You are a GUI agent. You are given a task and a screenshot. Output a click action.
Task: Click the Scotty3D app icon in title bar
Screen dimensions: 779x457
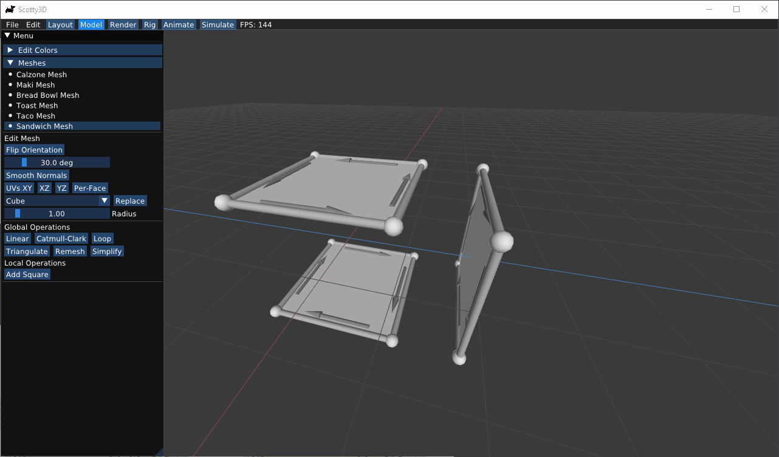10,9
